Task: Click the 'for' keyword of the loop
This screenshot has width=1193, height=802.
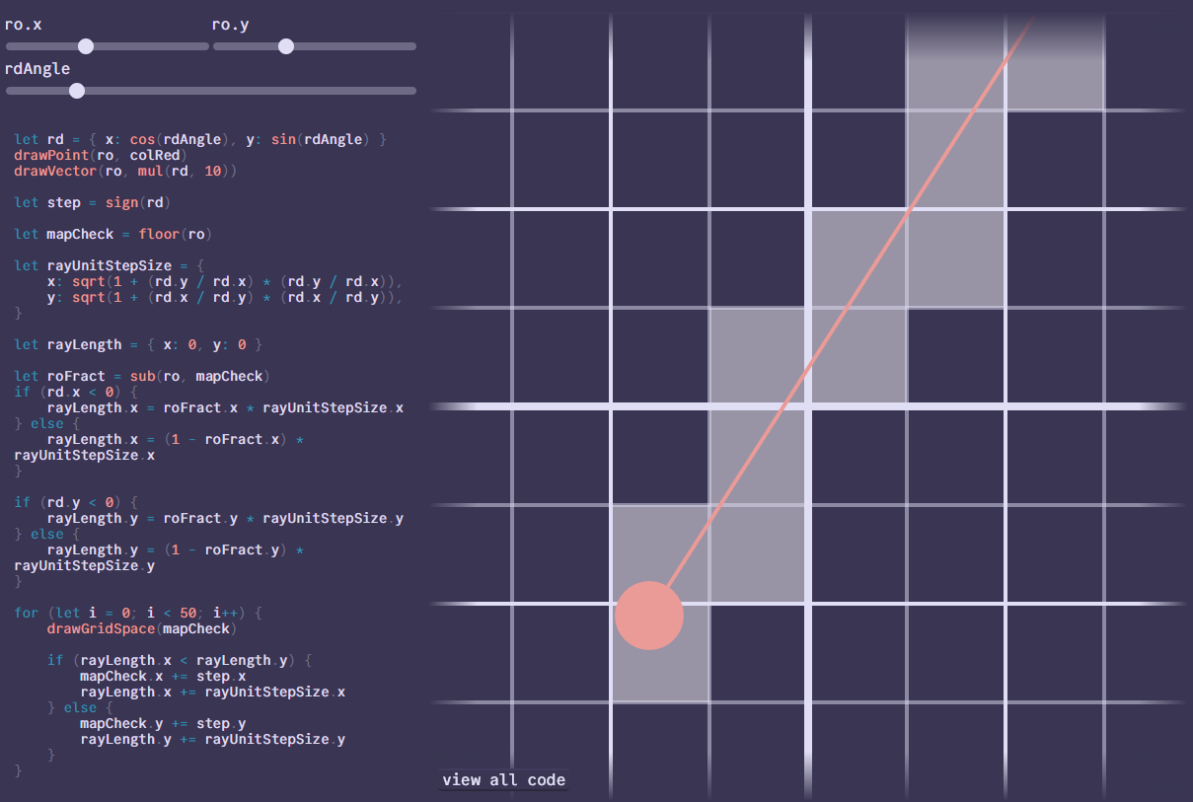Action: coord(27,613)
